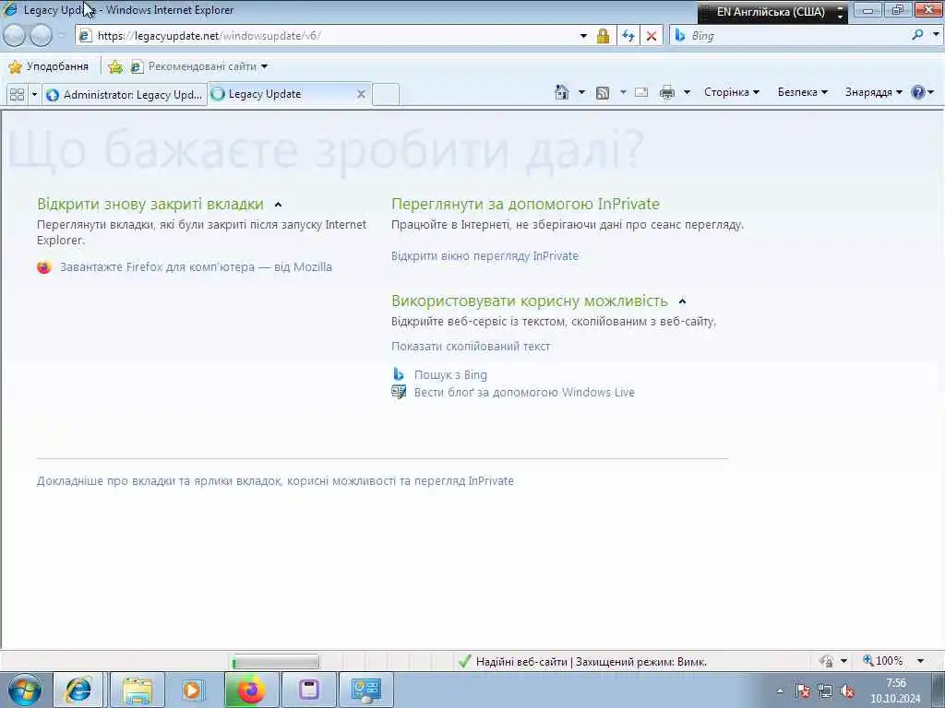Screen dimensions: 945x708
Task: Launch Windows Media Player from taskbar
Action: coord(193,690)
